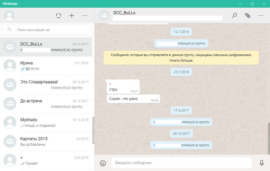Open the sidebar three-dot menu
Viewport: 270px width, 171px height.
85,16
